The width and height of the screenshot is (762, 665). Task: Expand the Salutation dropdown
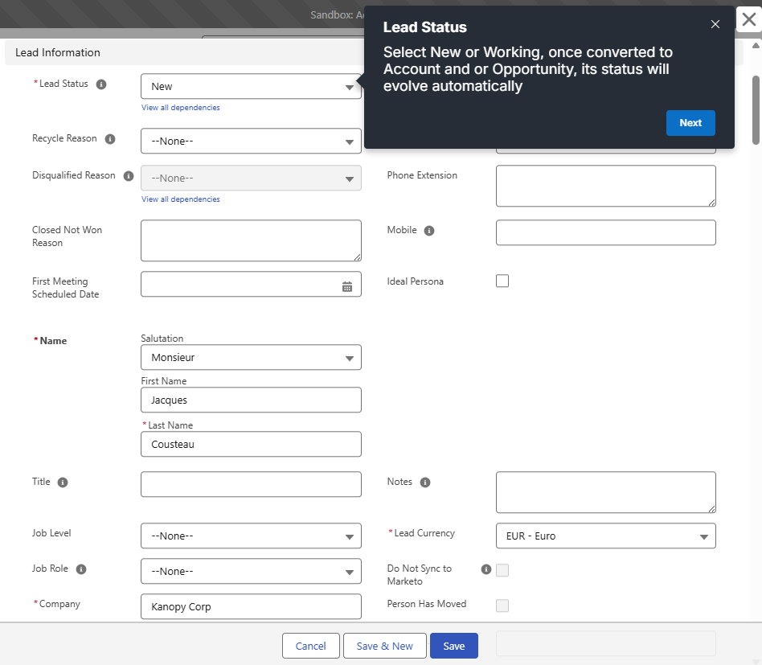point(251,358)
